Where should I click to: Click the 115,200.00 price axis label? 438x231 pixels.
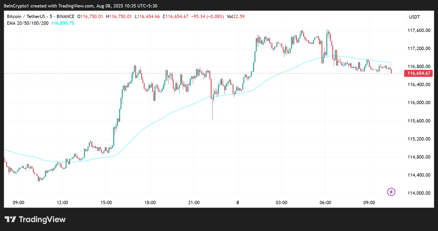coord(419,139)
